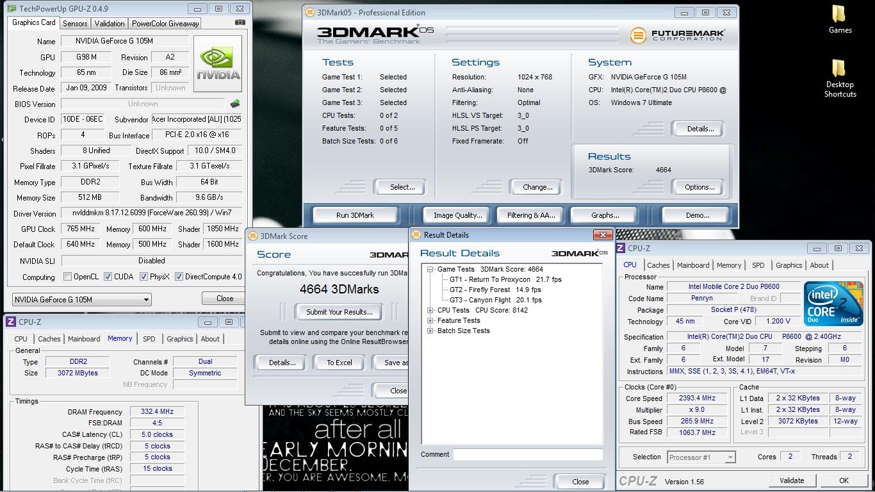This screenshot has height=492, width=875.
Task: Expand the Batch Size Tests tree node
Action: point(430,331)
